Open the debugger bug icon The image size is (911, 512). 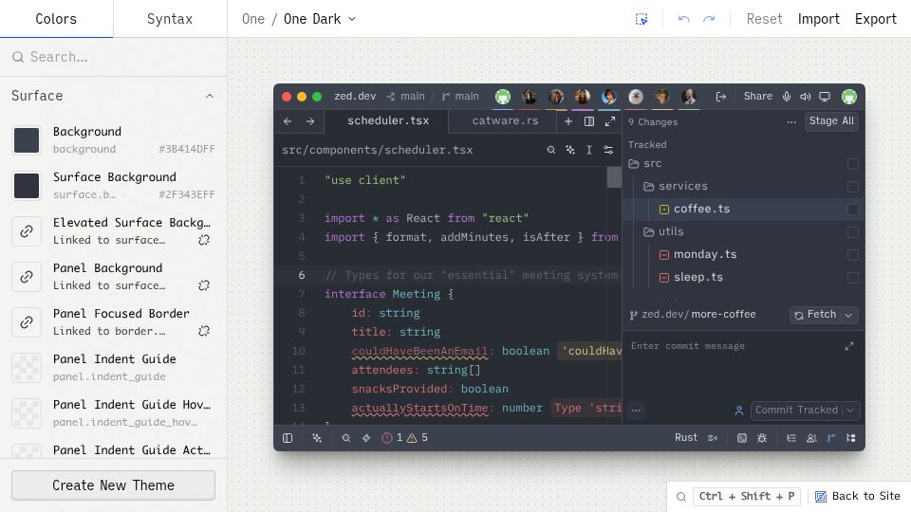coord(762,438)
